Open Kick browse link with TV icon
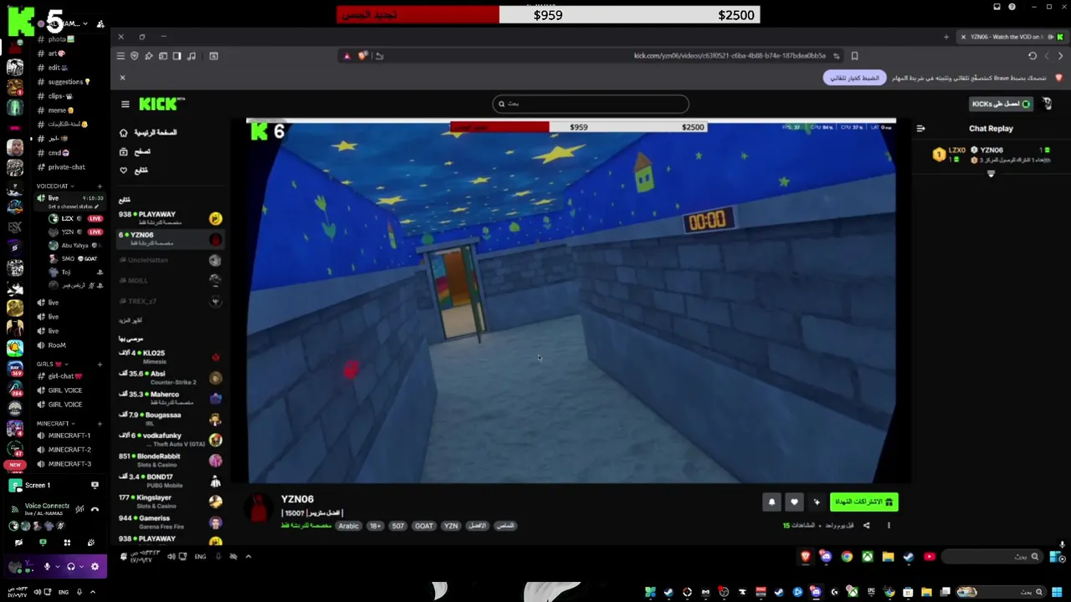 pyautogui.click(x=135, y=151)
